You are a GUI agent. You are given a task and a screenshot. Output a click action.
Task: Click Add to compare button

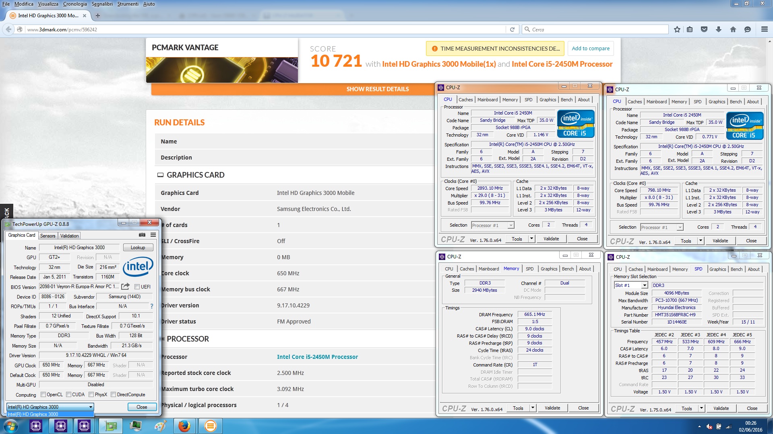(x=591, y=49)
